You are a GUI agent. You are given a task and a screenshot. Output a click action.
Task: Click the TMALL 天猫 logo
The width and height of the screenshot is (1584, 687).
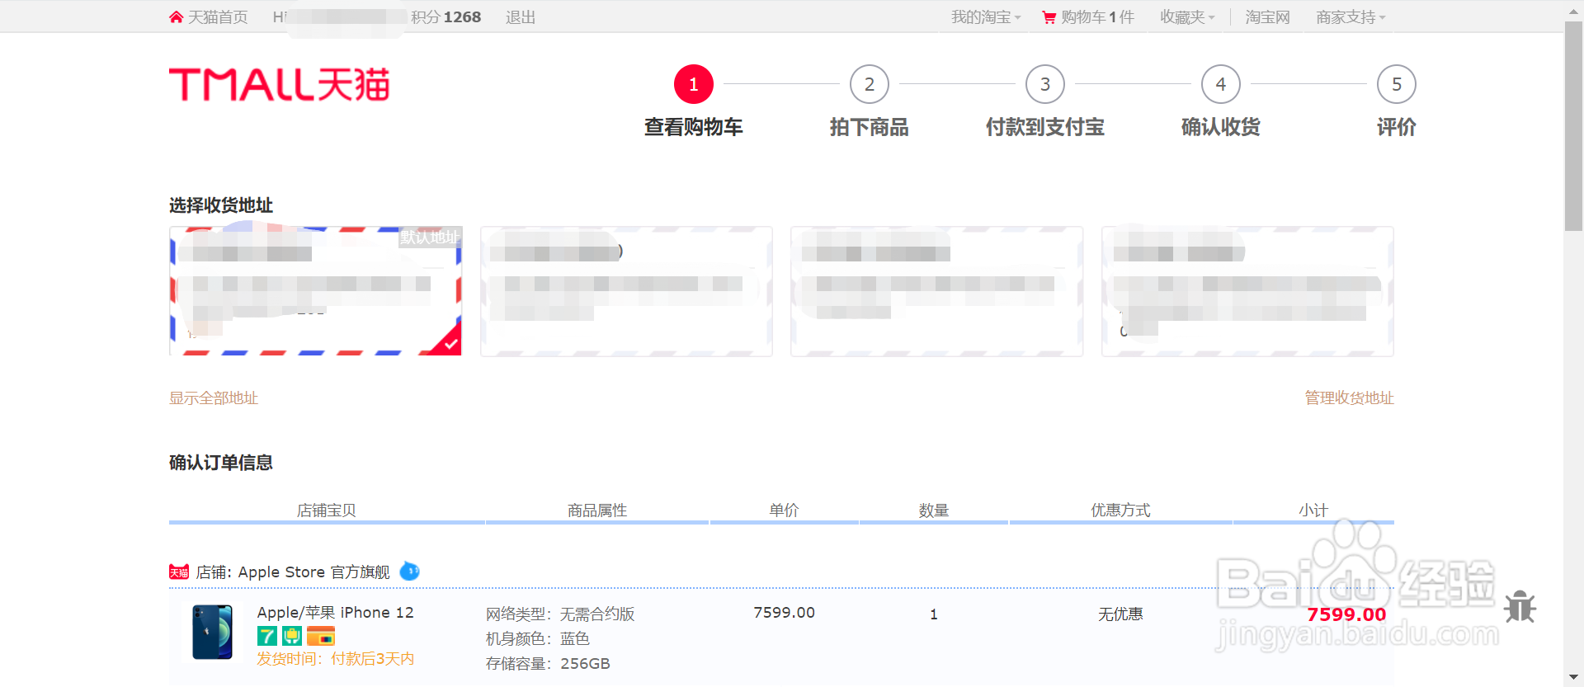coord(279,84)
